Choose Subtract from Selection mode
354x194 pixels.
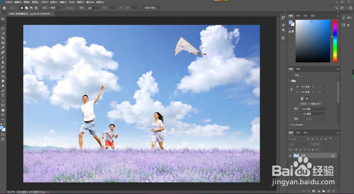click(x=32, y=8)
